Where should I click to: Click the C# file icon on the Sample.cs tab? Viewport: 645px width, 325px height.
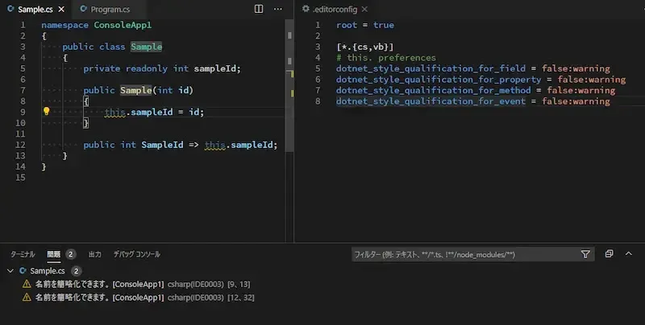coord(10,9)
